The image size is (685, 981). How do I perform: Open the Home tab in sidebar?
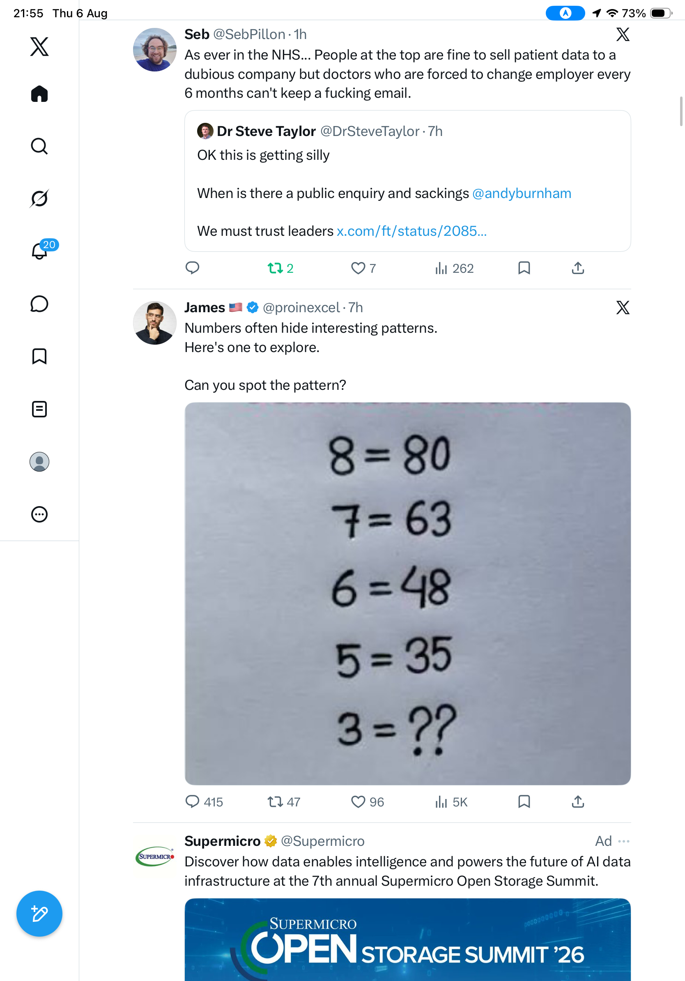click(x=39, y=94)
